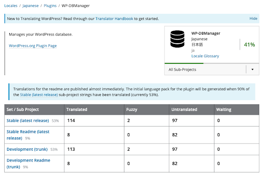Open Stable (latest release) sub-project
Viewport: 268px width, 177px height.
click(x=28, y=121)
